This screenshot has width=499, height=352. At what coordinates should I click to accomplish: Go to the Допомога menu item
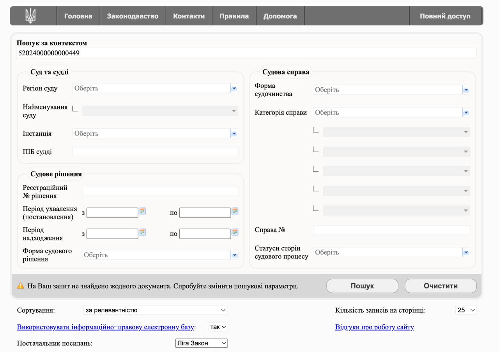point(280,16)
